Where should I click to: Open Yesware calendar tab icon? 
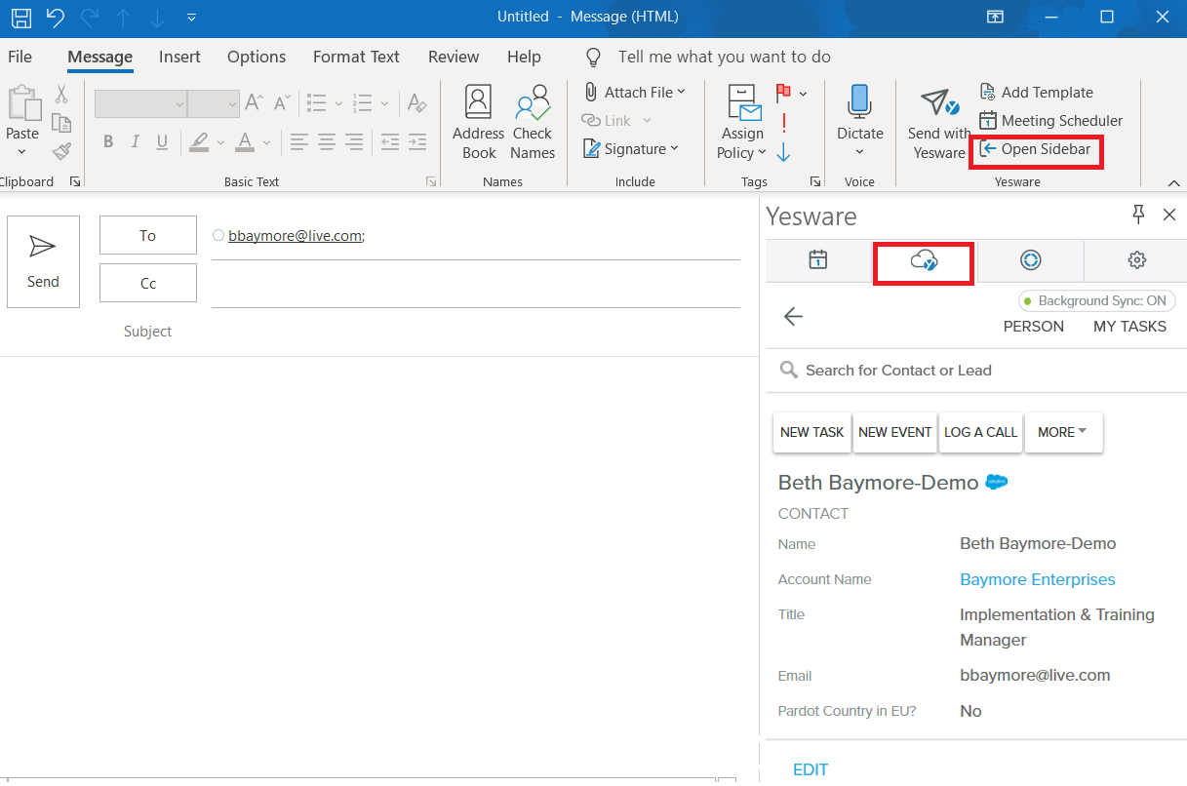[x=818, y=259]
